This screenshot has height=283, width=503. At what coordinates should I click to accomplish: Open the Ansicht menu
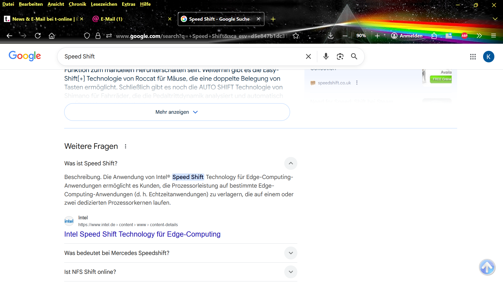(56, 4)
